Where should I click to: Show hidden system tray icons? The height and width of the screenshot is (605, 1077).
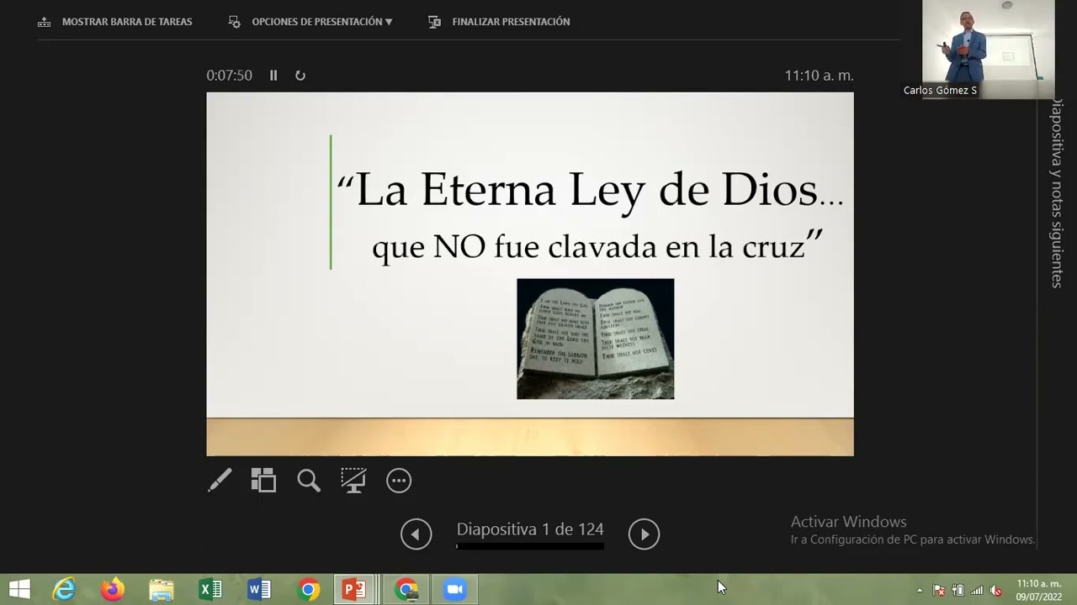point(919,591)
